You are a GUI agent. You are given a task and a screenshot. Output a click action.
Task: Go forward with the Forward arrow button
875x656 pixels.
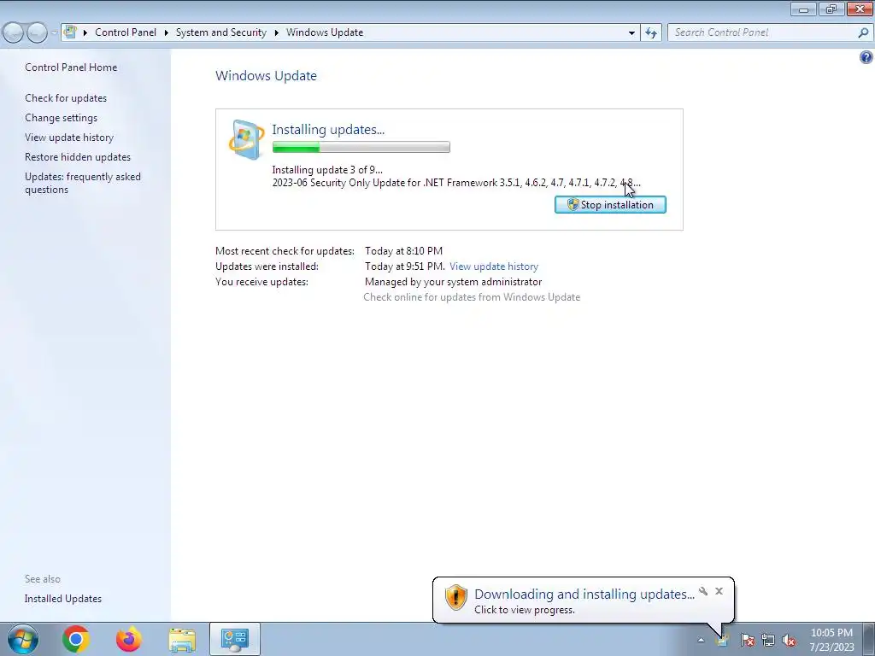[x=37, y=33]
